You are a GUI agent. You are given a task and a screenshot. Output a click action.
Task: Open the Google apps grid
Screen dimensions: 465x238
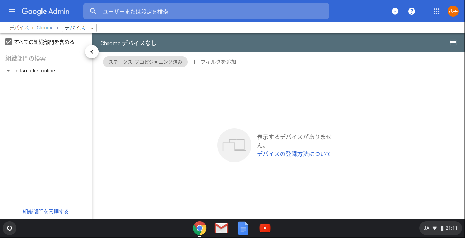coord(437,11)
